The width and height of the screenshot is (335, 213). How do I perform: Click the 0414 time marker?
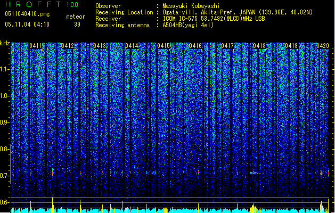132,46
